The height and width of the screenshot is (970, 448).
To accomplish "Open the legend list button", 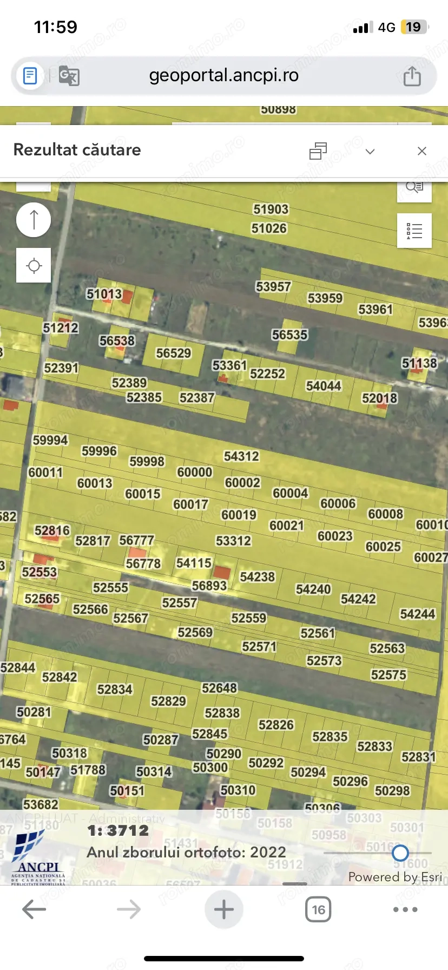I will pos(414,231).
